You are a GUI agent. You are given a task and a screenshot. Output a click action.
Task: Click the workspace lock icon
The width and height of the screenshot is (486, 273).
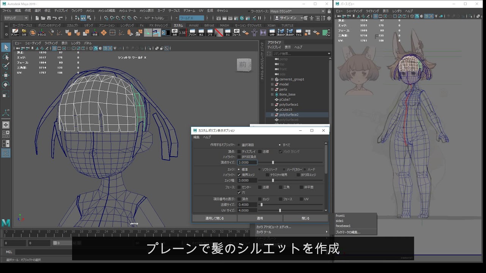tap(329, 11)
